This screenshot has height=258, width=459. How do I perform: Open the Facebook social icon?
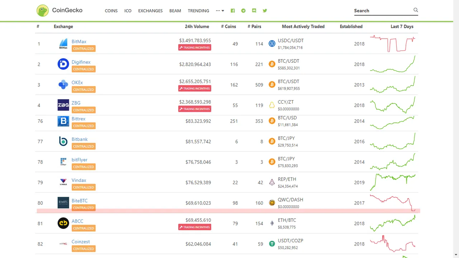pos(233,11)
